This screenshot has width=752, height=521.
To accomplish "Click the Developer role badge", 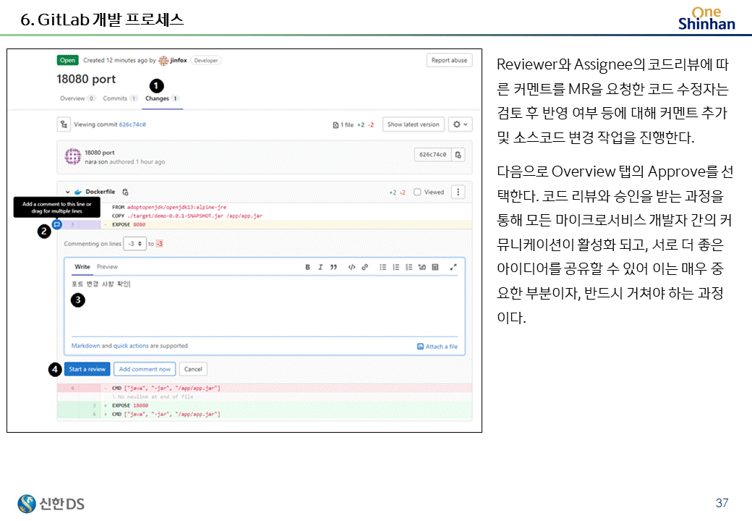I will click(206, 61).
